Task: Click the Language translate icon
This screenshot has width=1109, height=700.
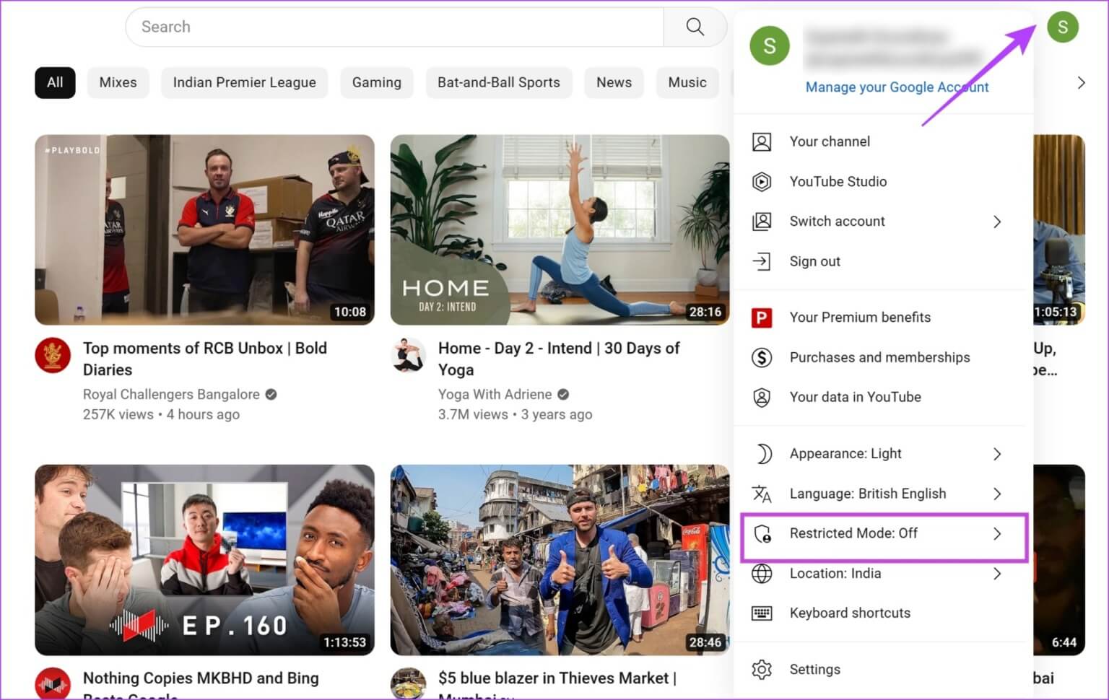Action: tap(762, 494)
